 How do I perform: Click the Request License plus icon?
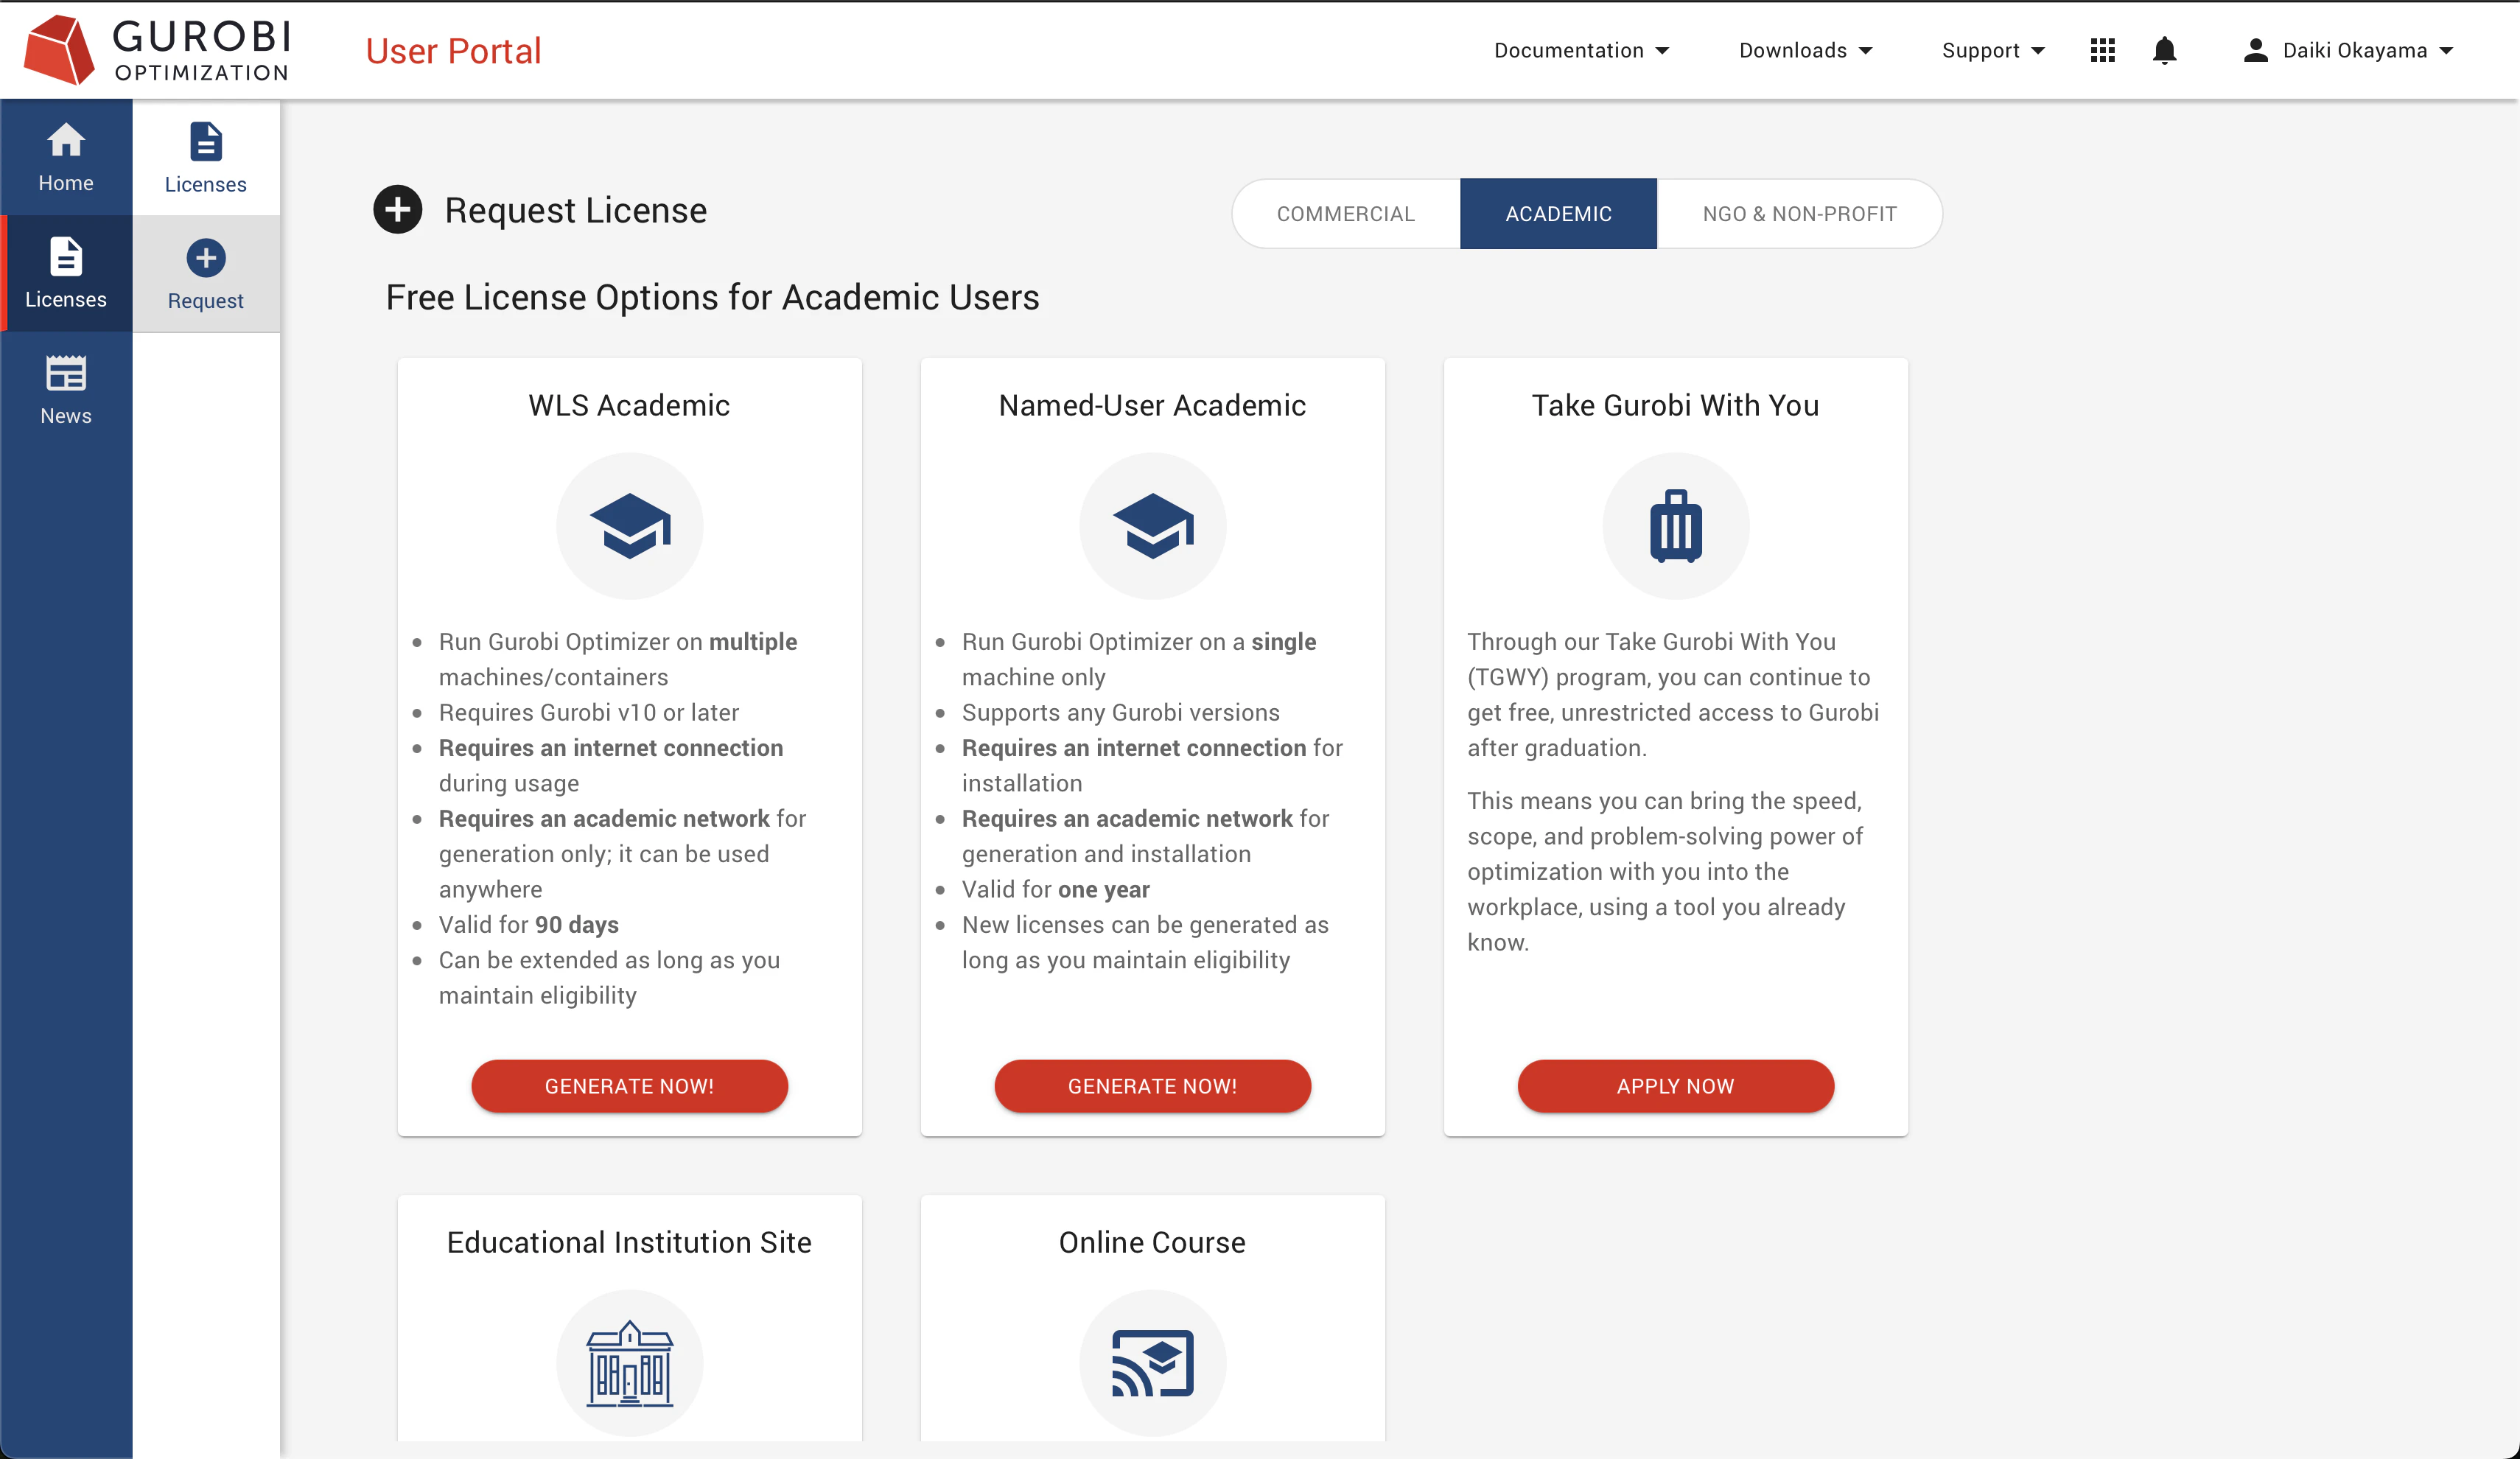point(397,210)
